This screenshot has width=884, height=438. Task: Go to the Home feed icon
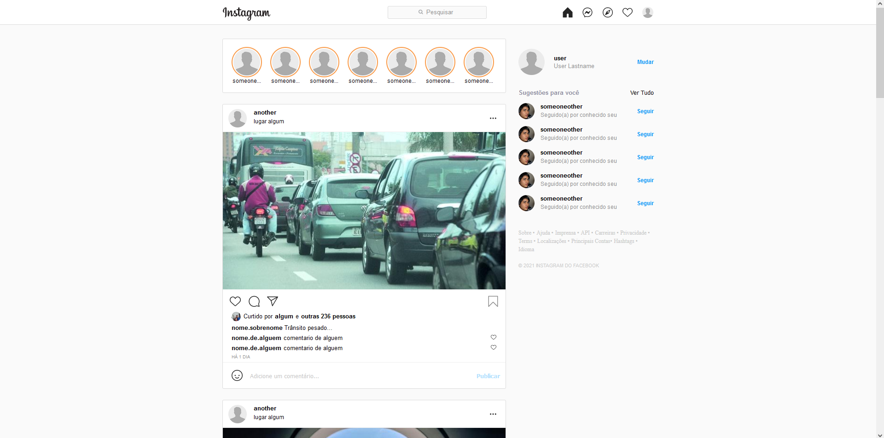click(568, 12)
